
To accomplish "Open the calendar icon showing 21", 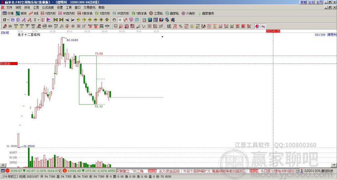I will (144, 20).
